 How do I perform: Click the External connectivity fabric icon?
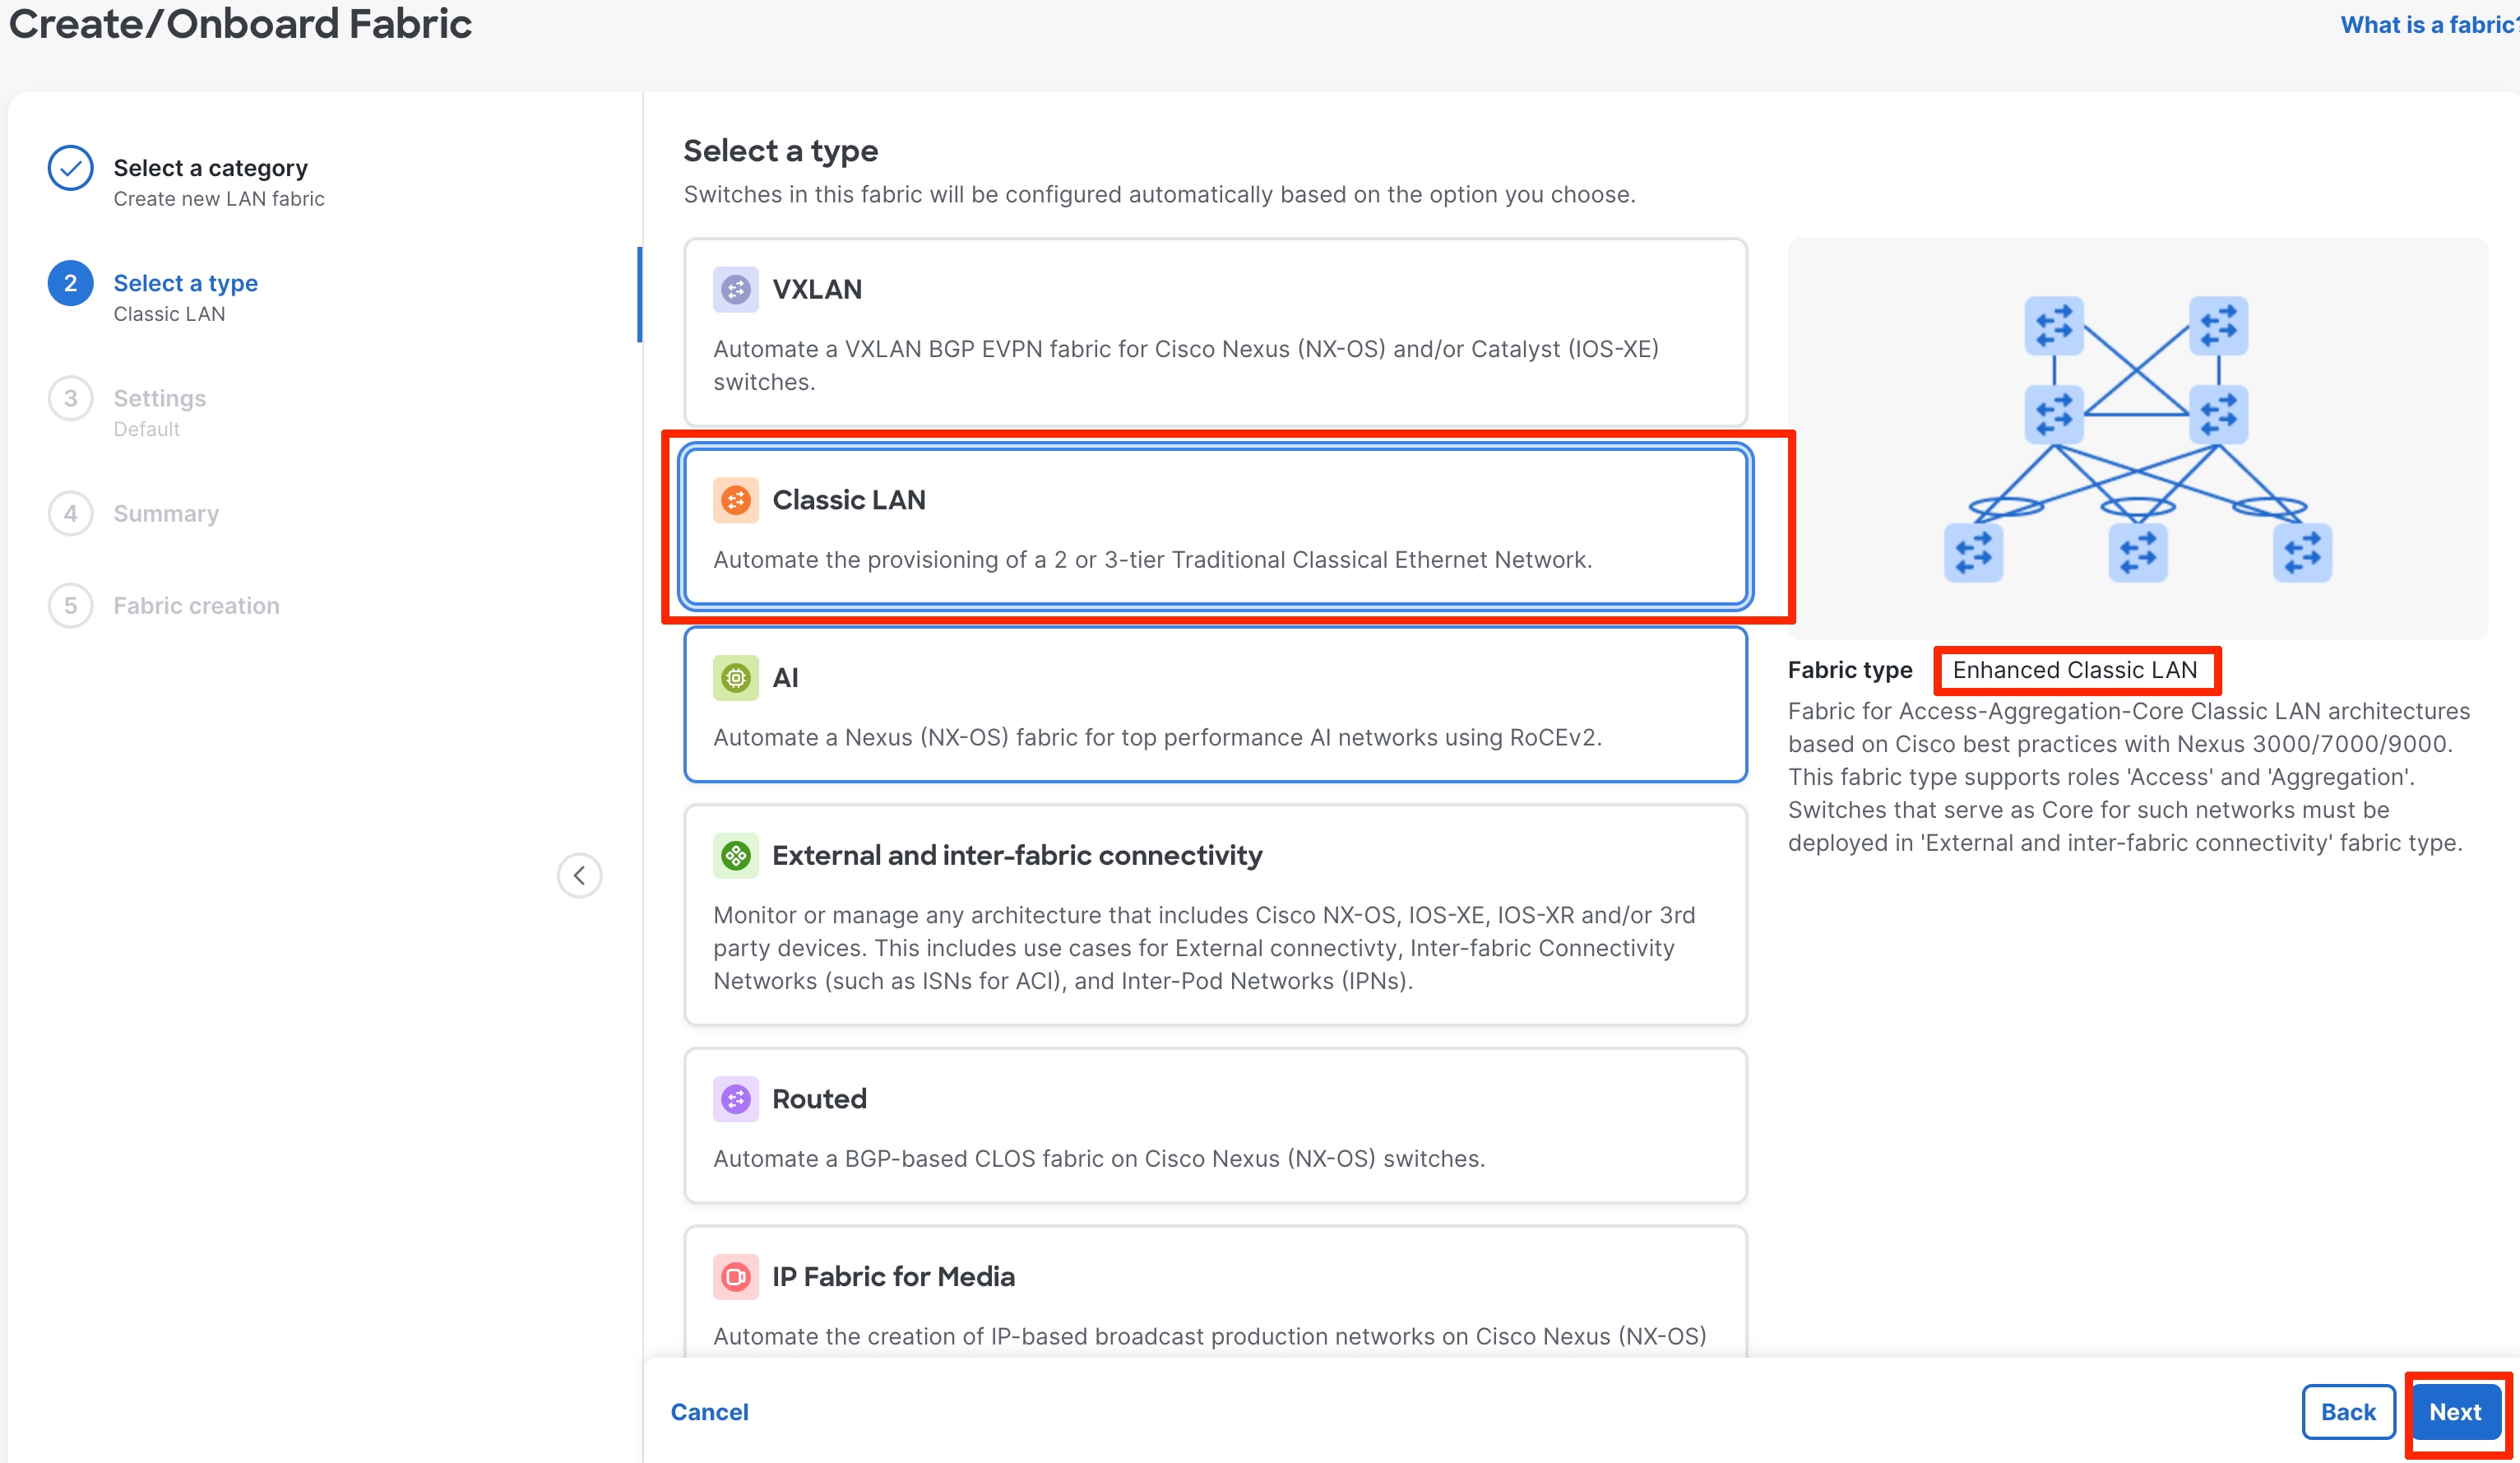click(735, 856)
